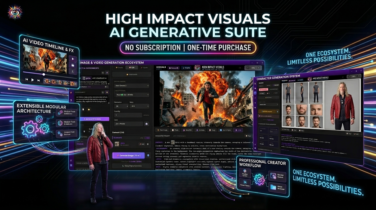Select the first tab above the model settings
This screenshot has height=210, width=376.
(x=119, y=68)
